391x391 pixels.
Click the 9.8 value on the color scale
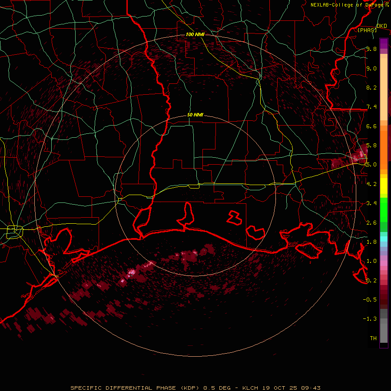371,49
